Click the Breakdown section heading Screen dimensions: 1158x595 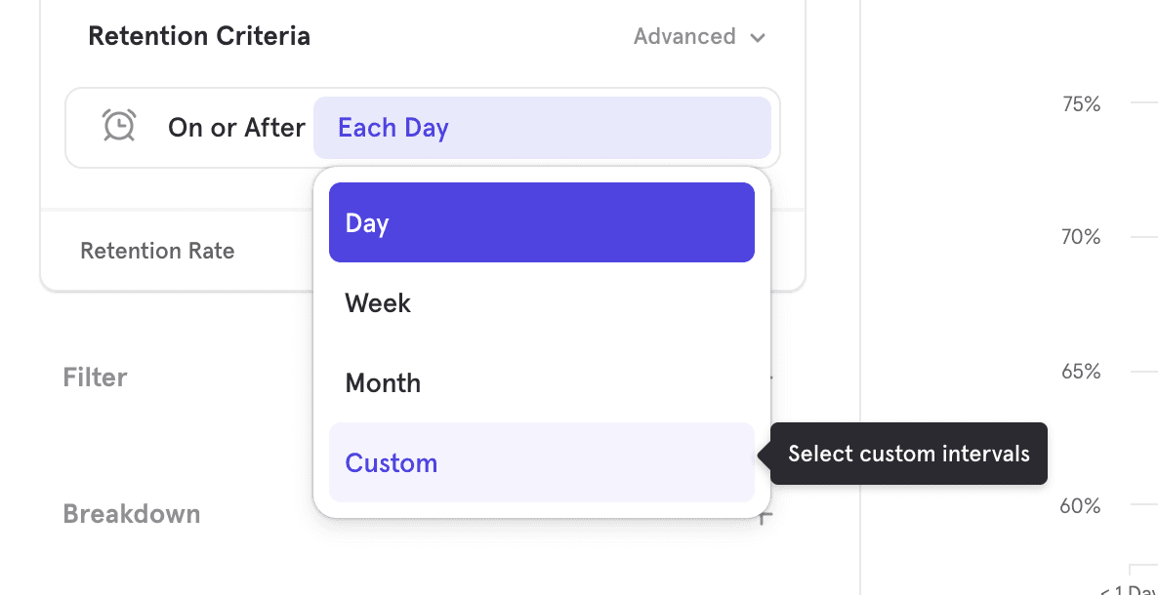pos(132,513)
